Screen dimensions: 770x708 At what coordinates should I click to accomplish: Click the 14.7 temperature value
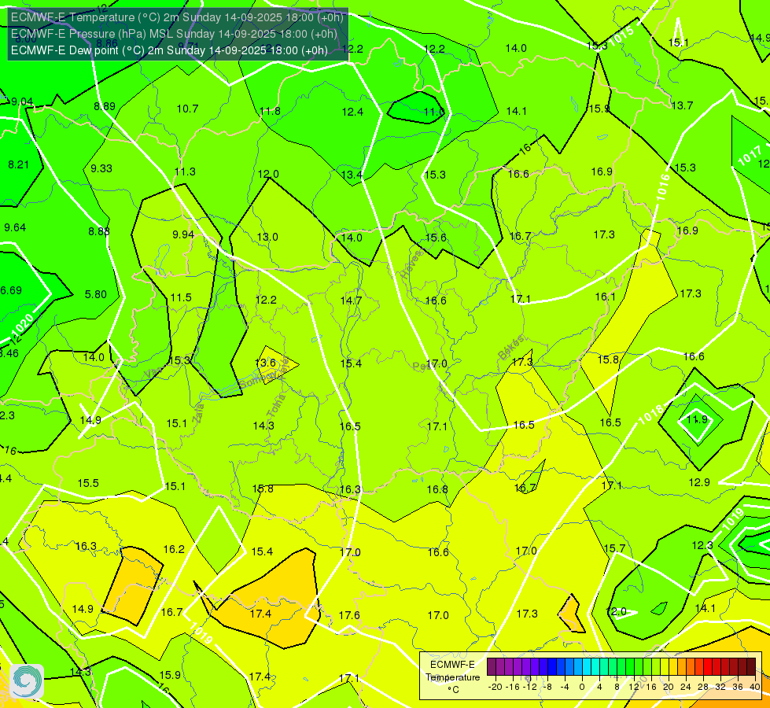tap(351, 301)
